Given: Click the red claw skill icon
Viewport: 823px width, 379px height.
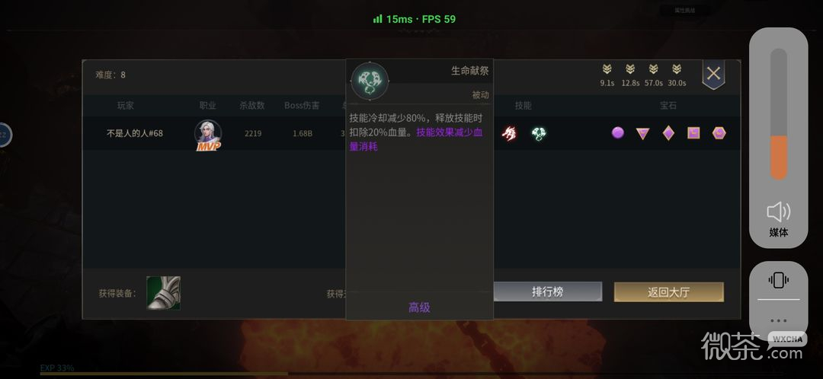Looking at the screenshot, I should click(508, 134).
